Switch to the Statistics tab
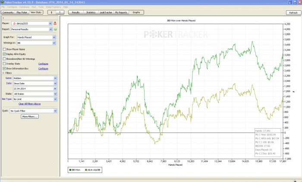Image resolution: width=302 pixels, height=182 pixels. [91, 12]
